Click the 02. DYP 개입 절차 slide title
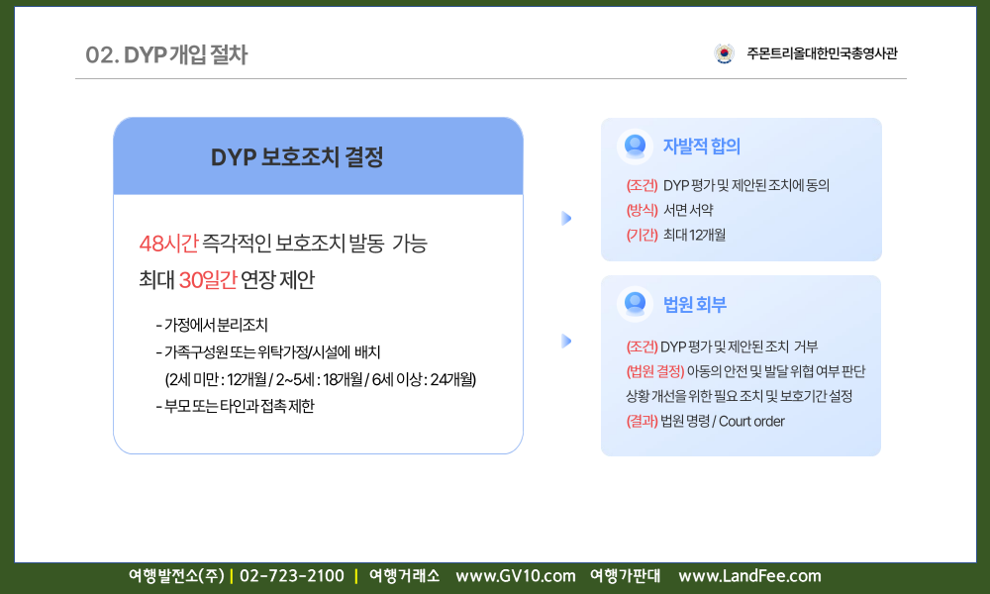 (166, 55)
